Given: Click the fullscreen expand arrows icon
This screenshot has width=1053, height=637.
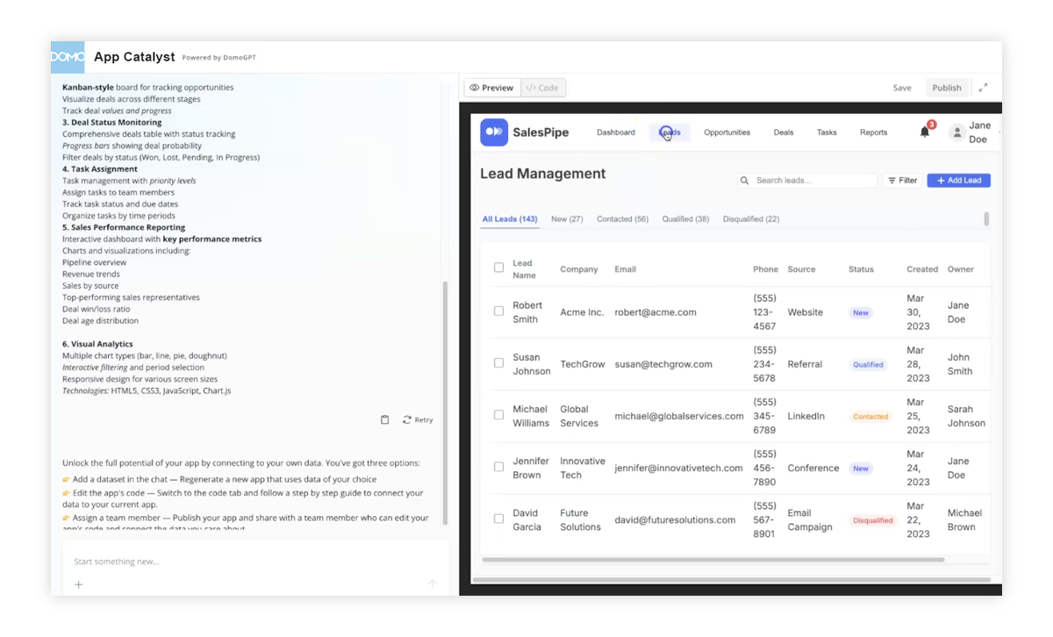Looking at the screenshot, I should pyautogui.click(x=985, y=87).
